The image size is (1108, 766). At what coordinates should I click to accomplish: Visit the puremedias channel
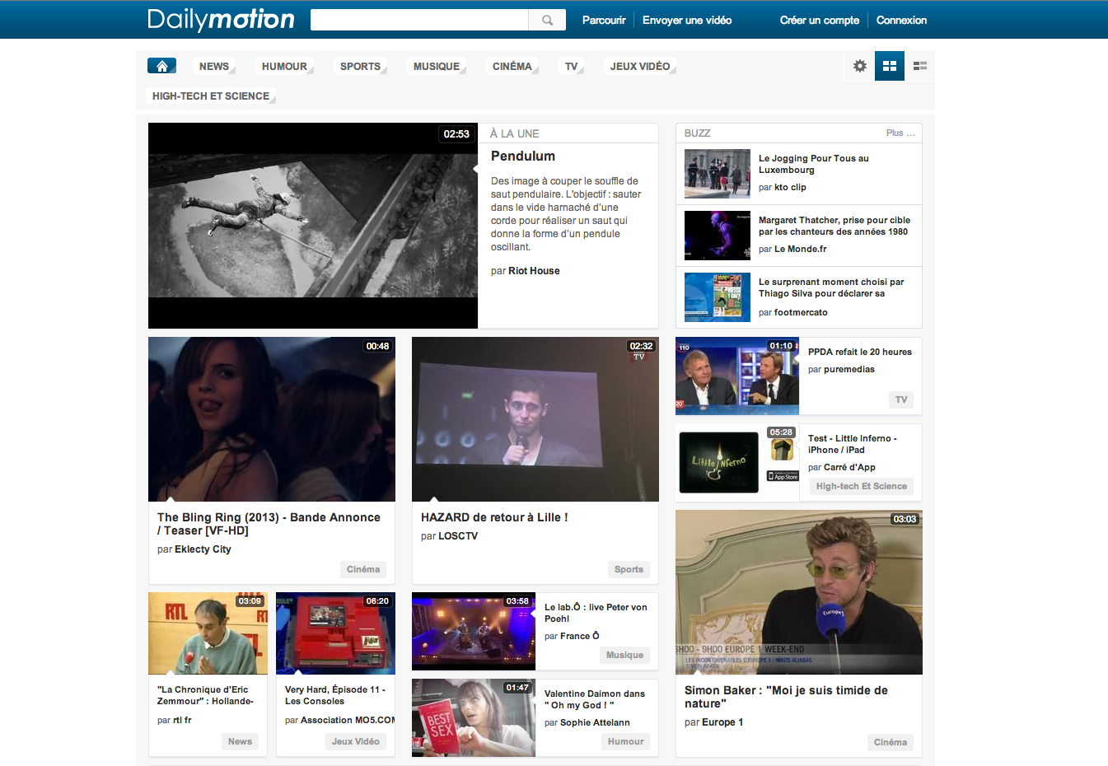(x=849, y=369)
